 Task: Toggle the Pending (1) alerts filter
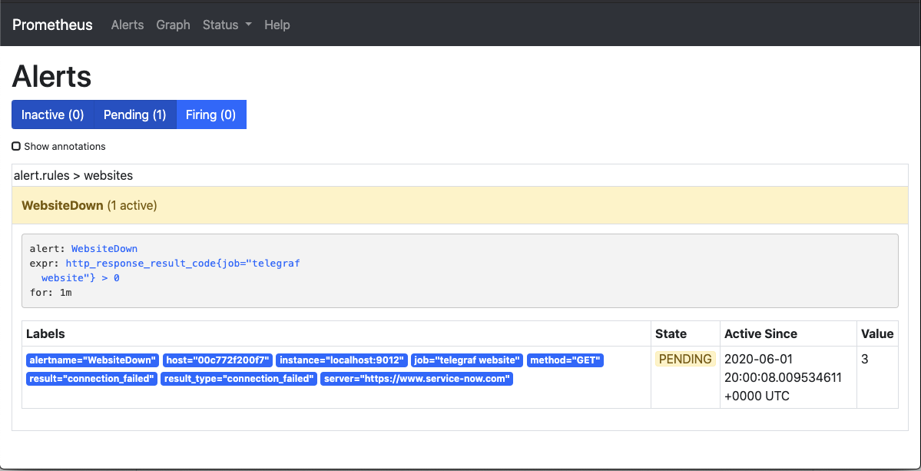pos(134,114)
